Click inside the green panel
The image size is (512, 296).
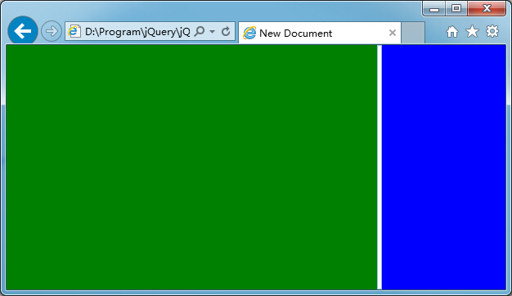[191, 167]
